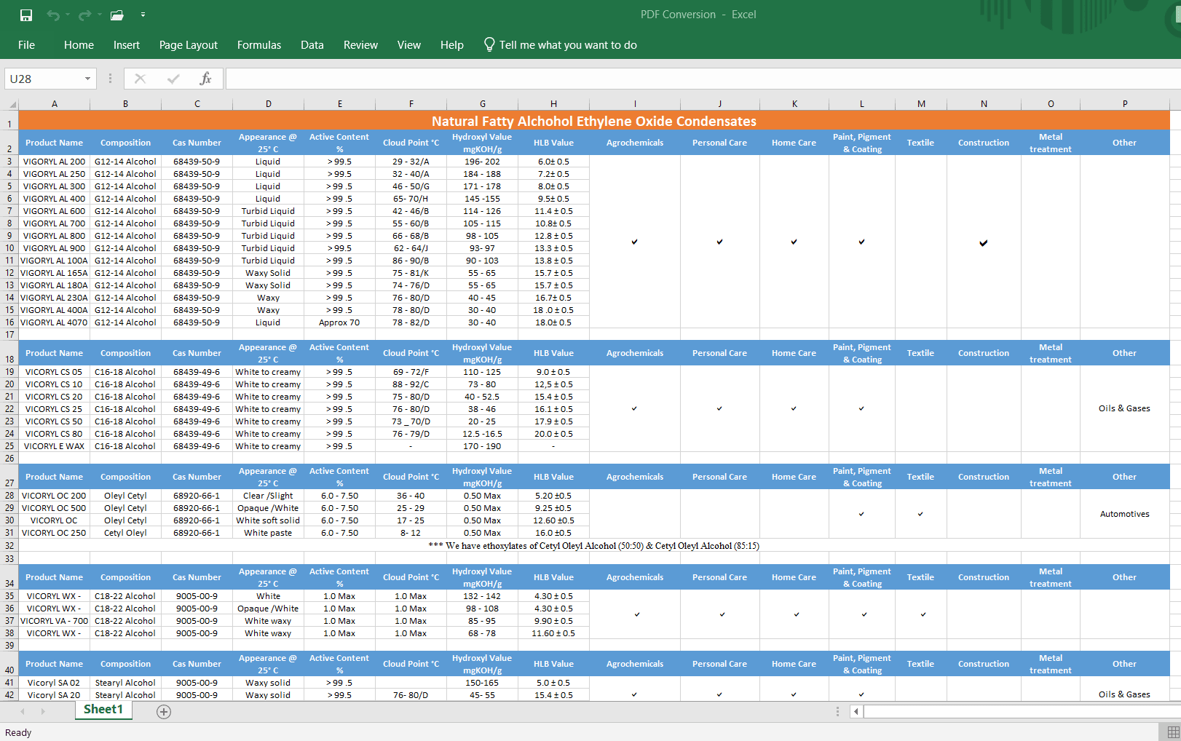Open the Review ribbon tab
Image resolution: width=1181 pixels, height=741 pixels.
[361, 45]
